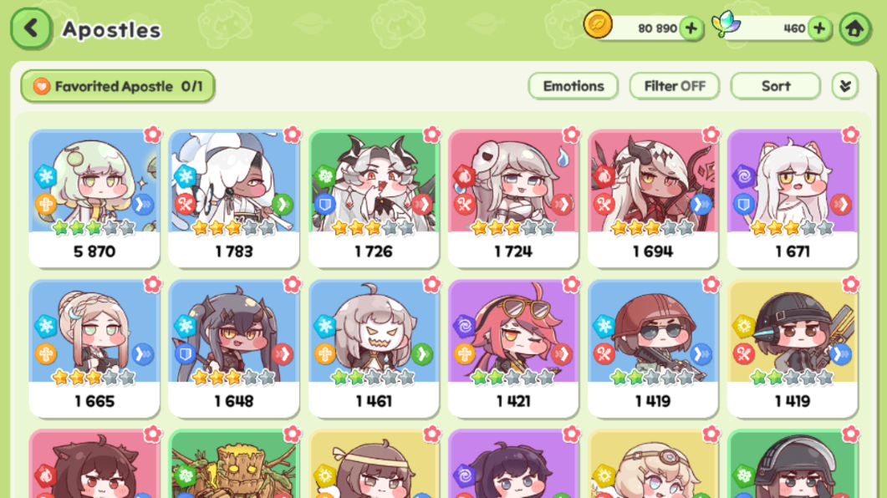Image resolution: width=887 pixels, height=498 pixels.
Task: Tap the gold coin currency icon
Action: coord(598,25)
